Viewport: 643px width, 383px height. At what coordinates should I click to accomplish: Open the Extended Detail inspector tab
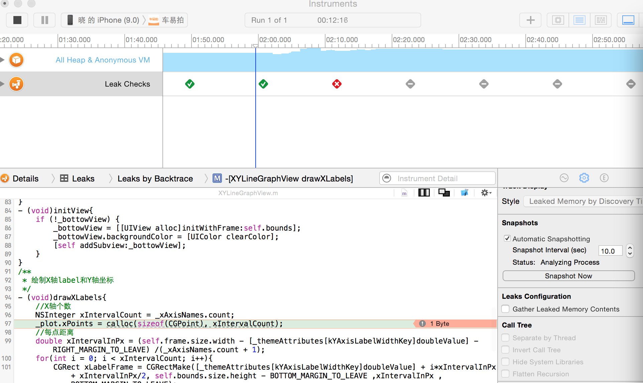click(x=604, y=178)
